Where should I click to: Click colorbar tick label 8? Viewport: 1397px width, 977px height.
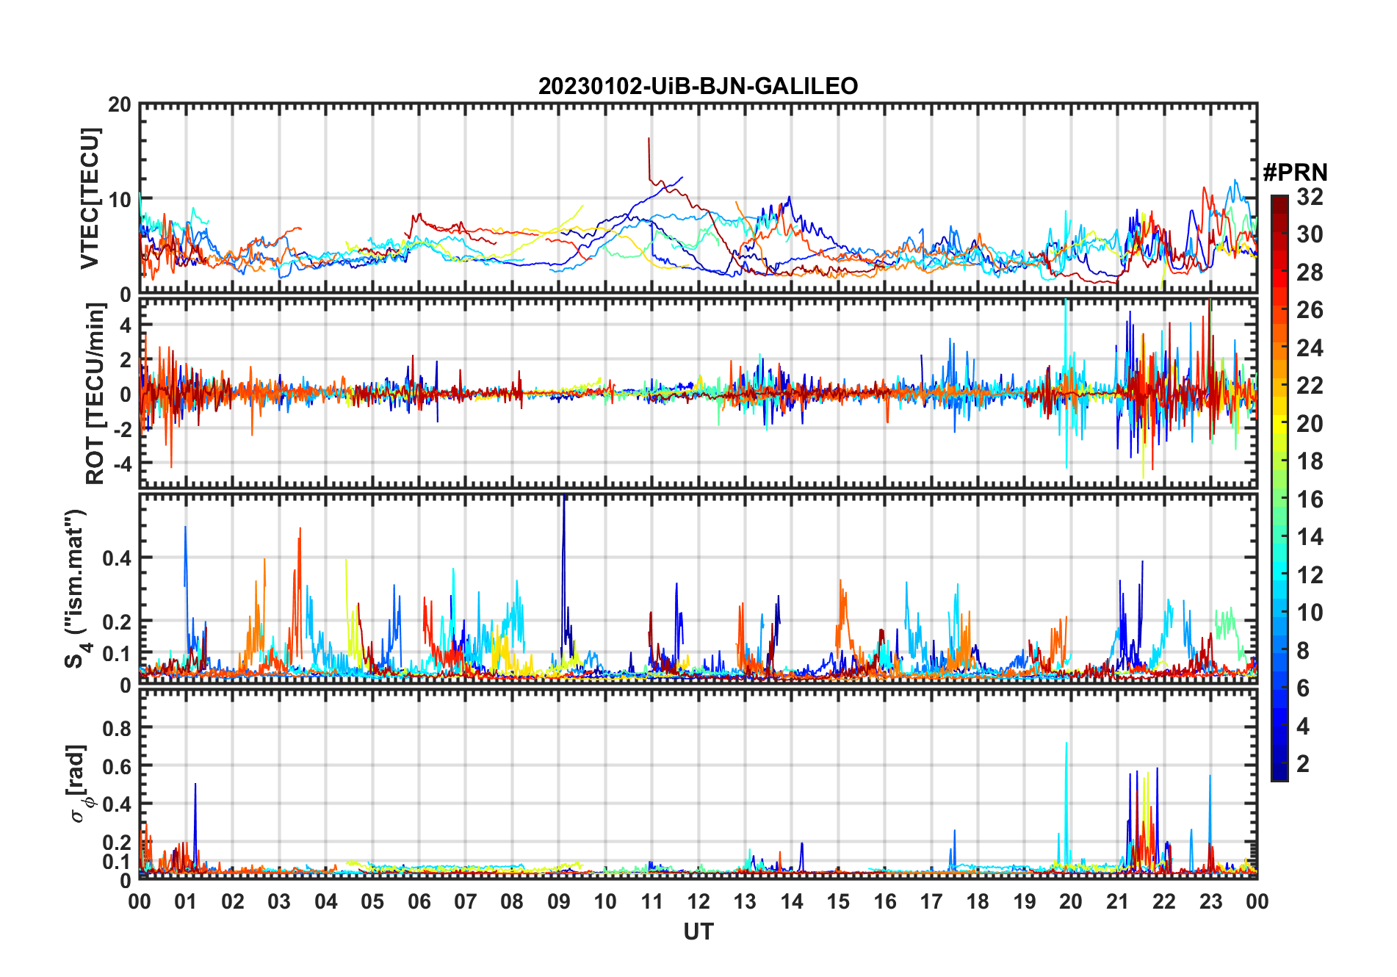(x=1303, y=650)
